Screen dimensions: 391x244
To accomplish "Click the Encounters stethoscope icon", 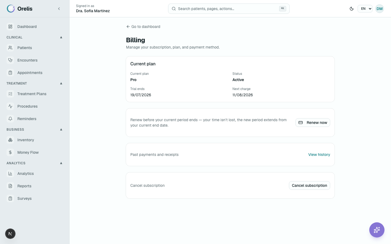I will tap(10, 60).
